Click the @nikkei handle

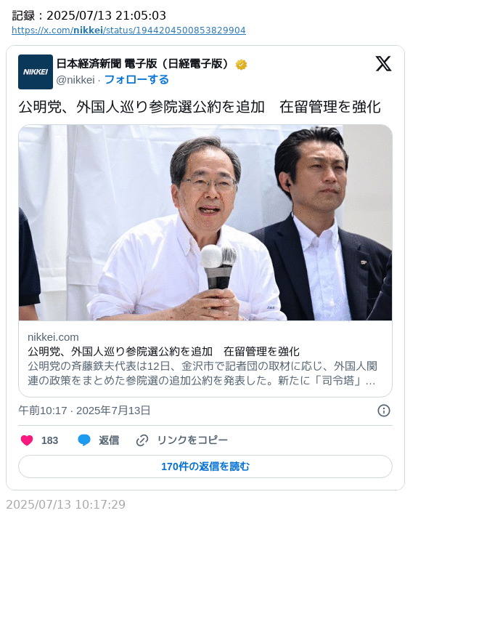(75, 80)
